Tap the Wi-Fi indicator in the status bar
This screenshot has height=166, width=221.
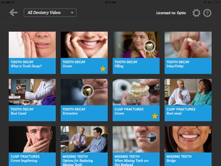[13, 2]
